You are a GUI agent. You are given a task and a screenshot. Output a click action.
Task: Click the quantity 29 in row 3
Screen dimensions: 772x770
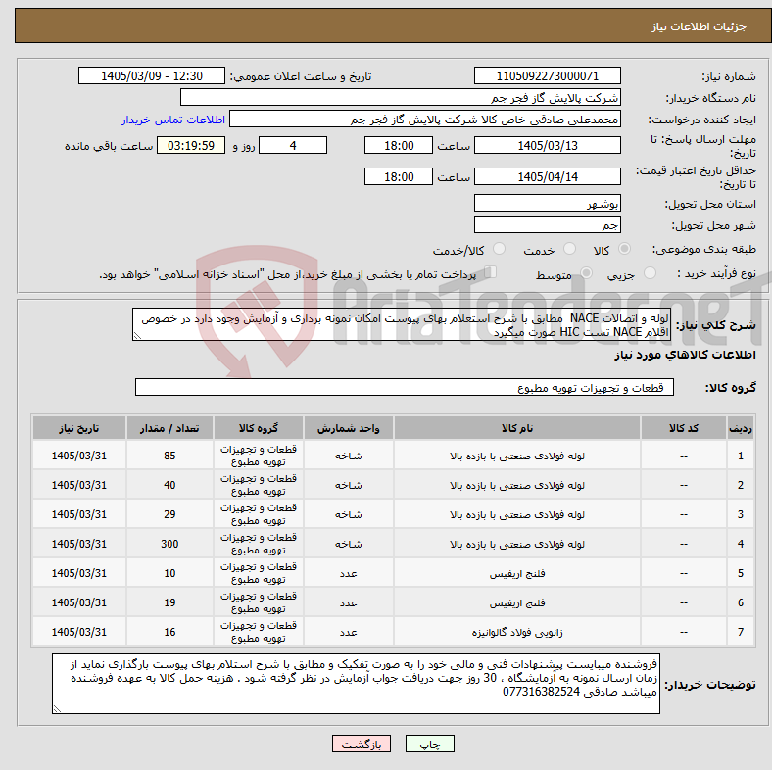169,514
